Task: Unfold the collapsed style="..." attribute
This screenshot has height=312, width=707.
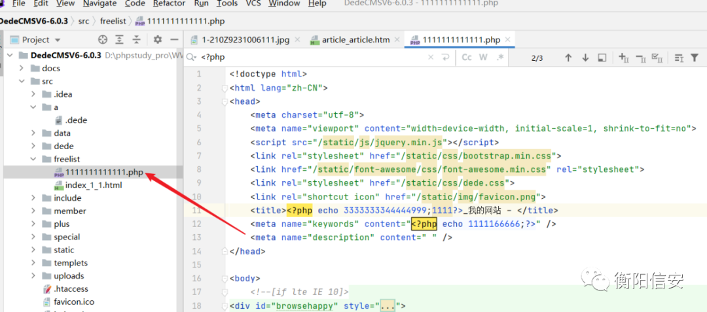Action: (x=387, y=307)
